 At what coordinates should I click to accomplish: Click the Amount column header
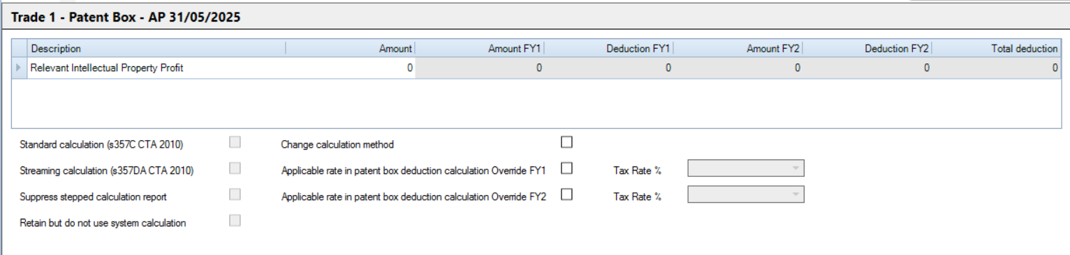pyautogui.click(x=350, y=49)
